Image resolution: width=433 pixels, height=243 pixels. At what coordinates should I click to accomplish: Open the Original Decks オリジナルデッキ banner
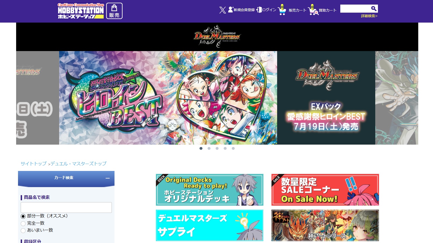(x=210, y=190)
